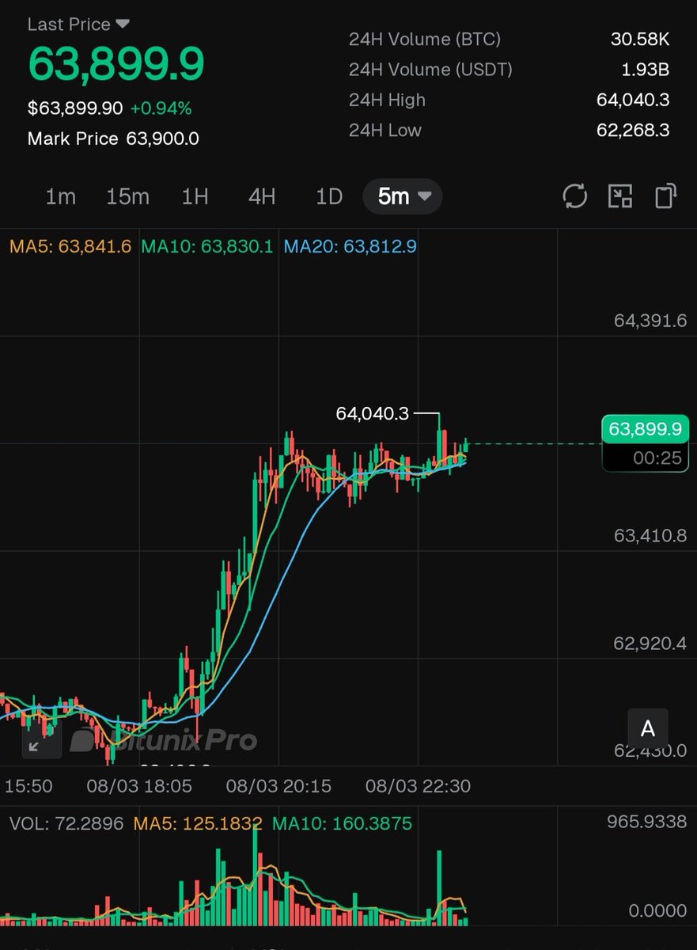The image size is (697, 950).
Task: Click the 08/03 20:15 time axis label
Action: coord(278,786)
